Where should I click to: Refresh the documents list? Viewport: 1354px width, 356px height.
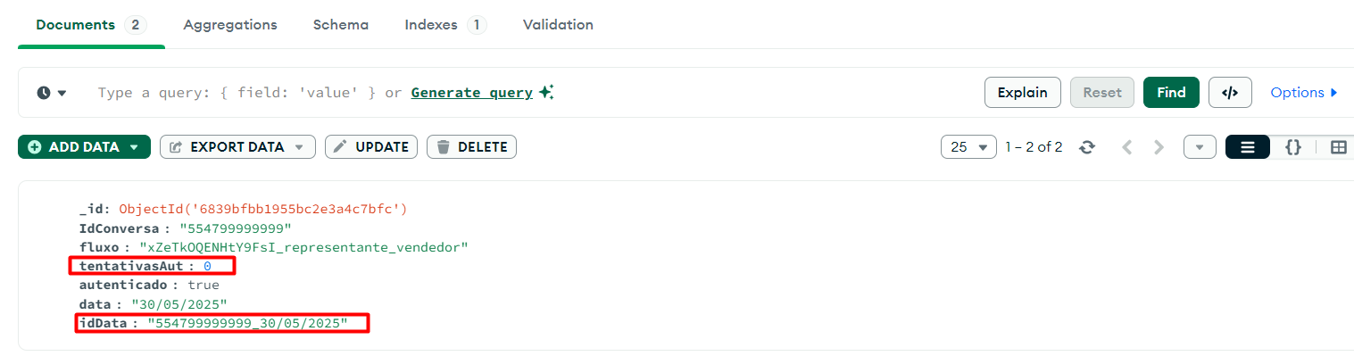1087,147
